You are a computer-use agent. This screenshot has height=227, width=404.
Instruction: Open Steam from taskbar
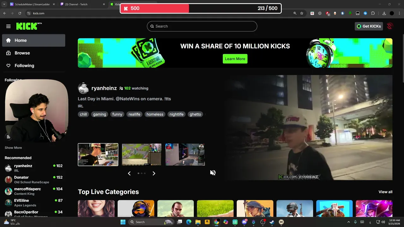pos(272,222)
